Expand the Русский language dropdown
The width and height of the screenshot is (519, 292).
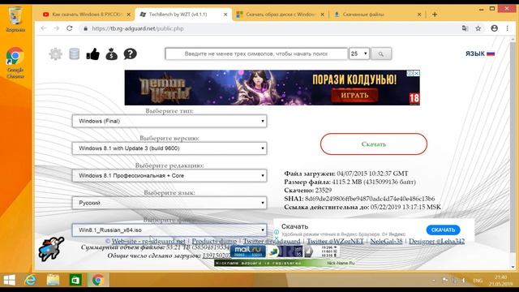(x=169, y=203)
